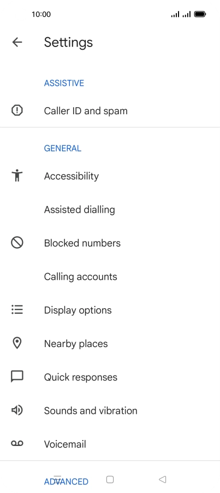Tap the system back triangle button
Viewport: 220px width, 493px height.
coord(162,479)
